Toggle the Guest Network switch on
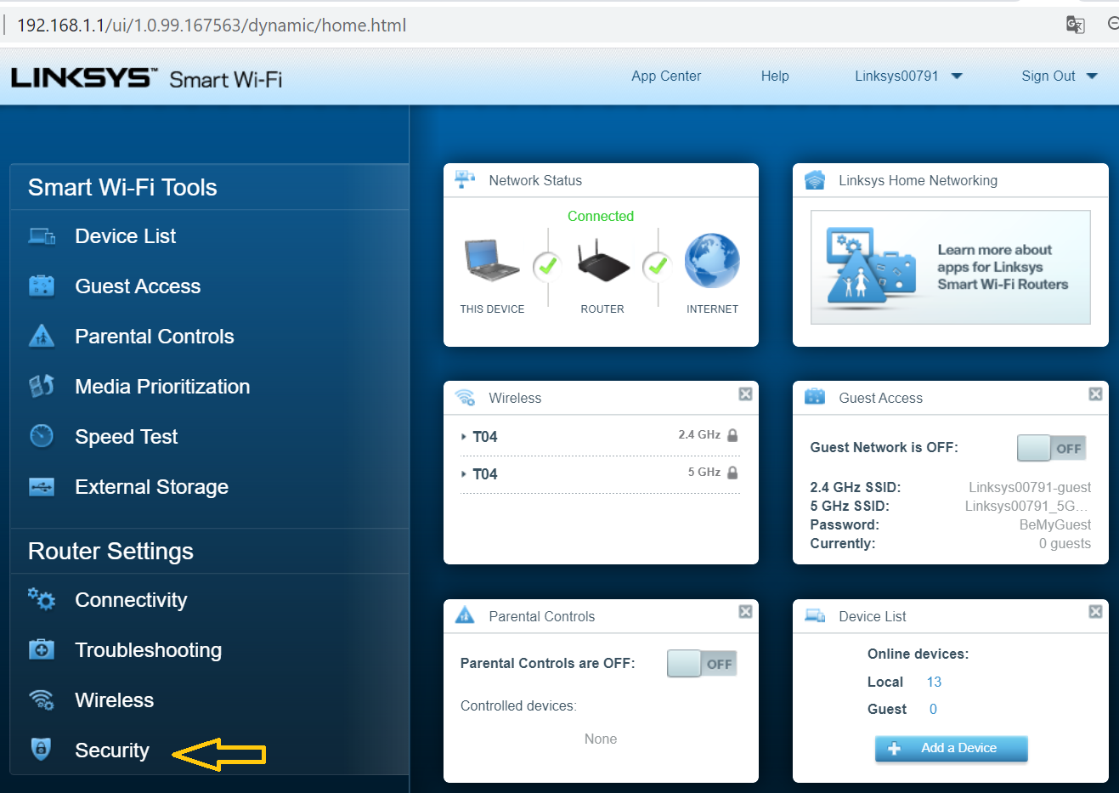Viewport: 1119px width, 793px height. coord(1051,448)
